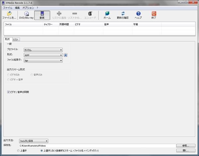Click the 字幕 column header
This screenshot has height=156, width=199.
pyautogui.click(x=147, y=24)
